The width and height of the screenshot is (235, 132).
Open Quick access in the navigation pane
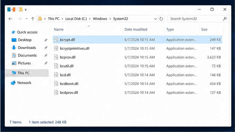27,32
